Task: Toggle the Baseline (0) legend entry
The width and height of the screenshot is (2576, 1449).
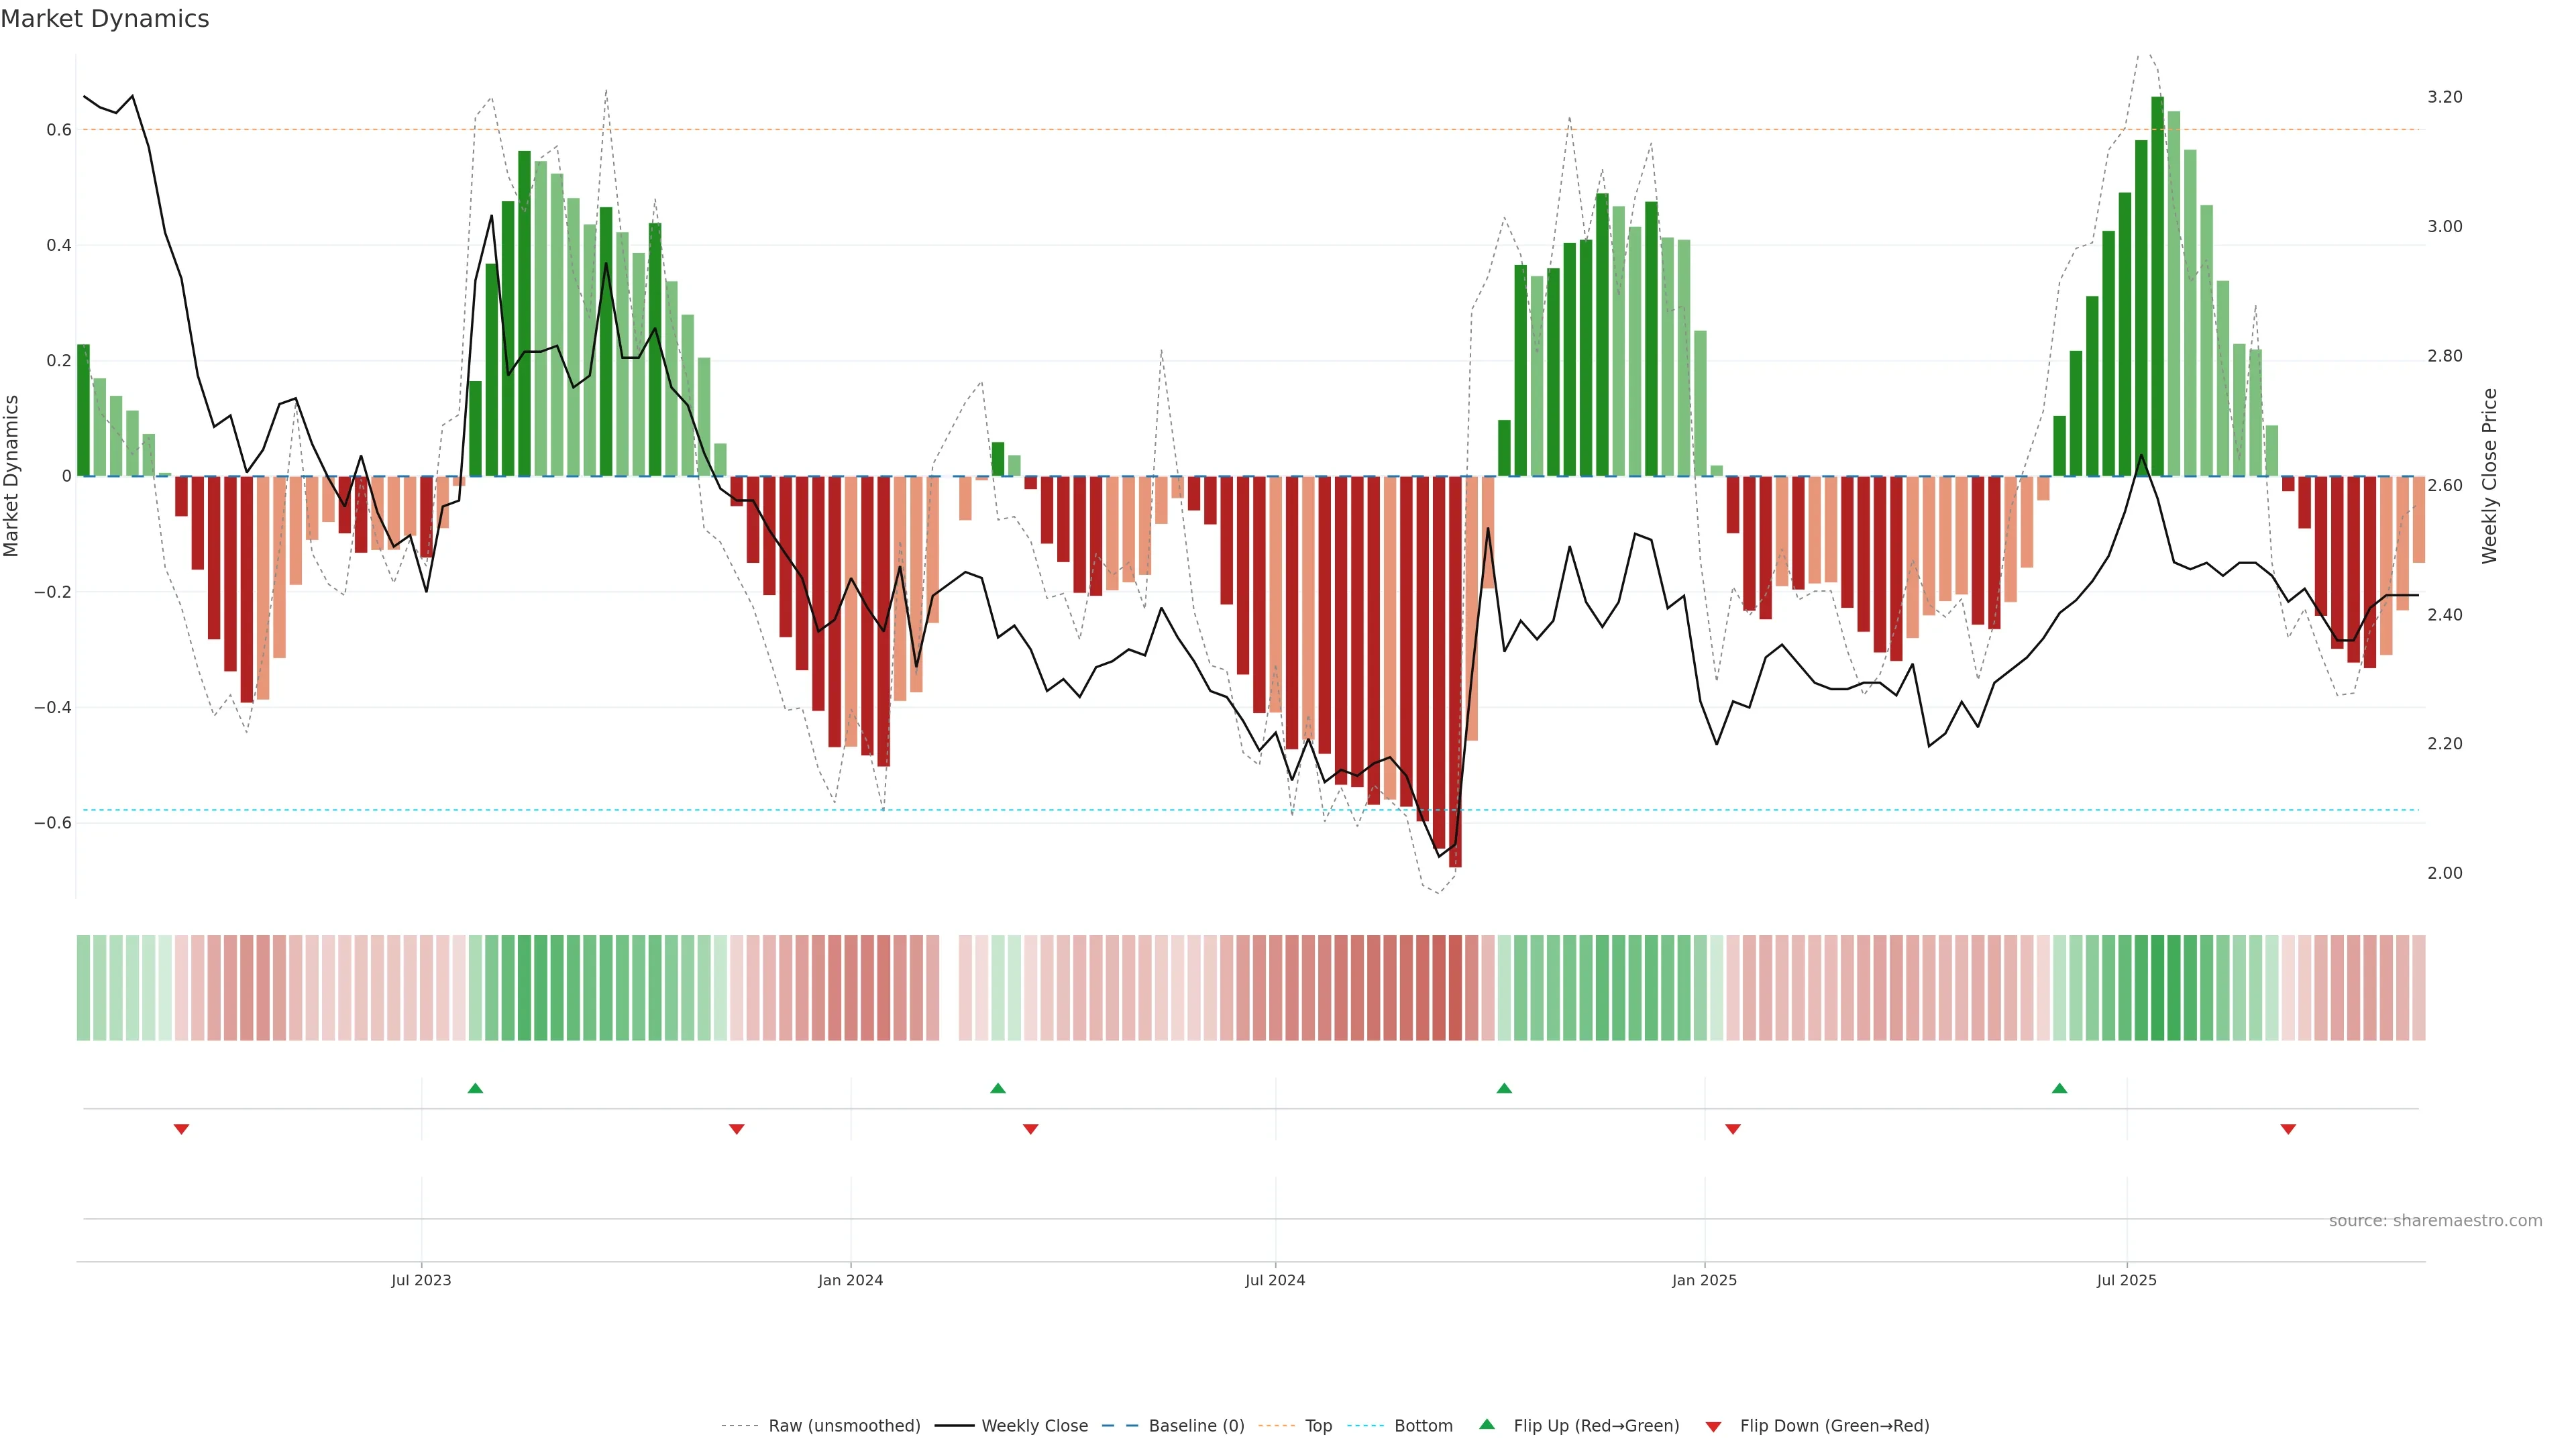Action: (1196, 1425)
